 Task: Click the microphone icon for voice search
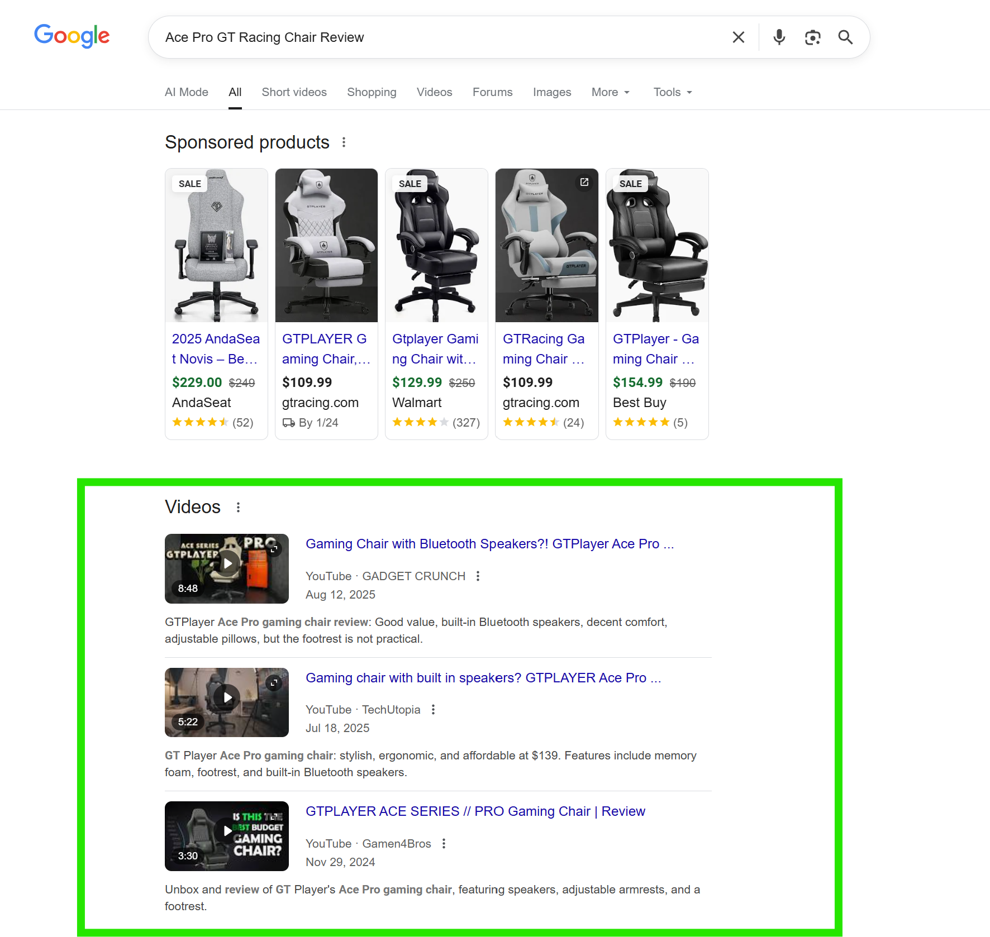(779, 37)
